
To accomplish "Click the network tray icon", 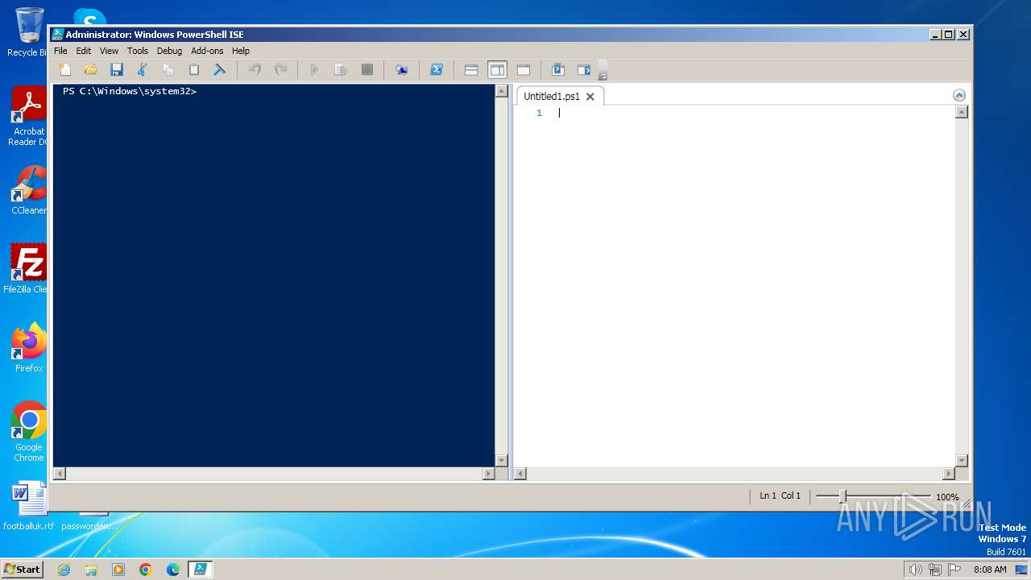I will pyautogui.click(x=935, y=570).
